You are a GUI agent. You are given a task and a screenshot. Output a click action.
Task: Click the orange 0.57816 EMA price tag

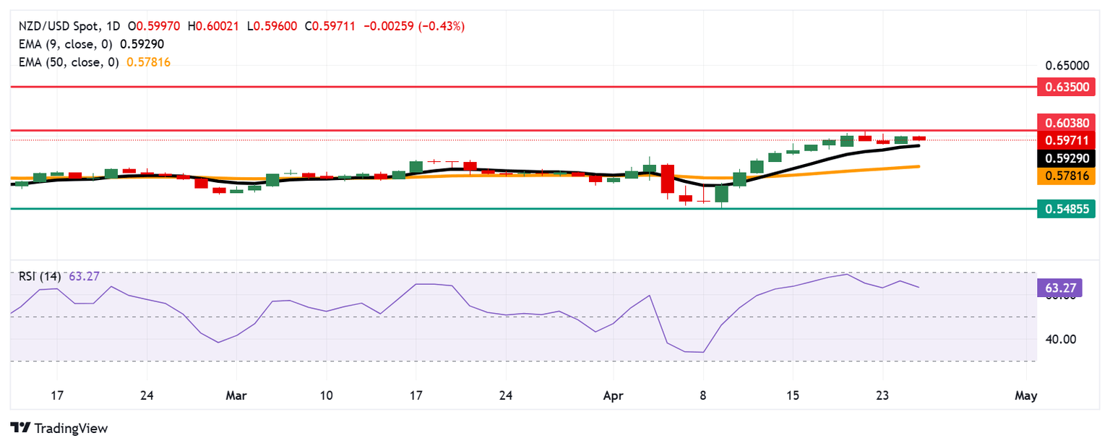pos(1067,176)
